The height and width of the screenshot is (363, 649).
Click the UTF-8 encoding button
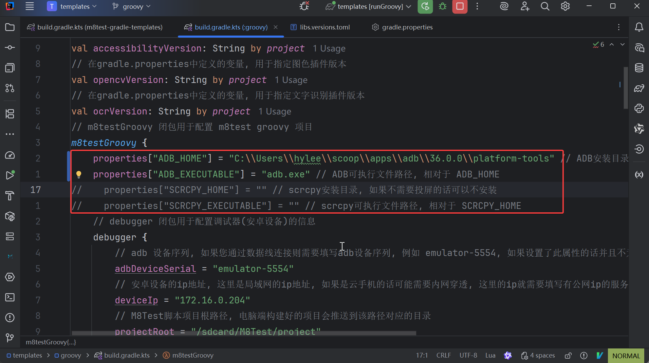pos(468,356)
